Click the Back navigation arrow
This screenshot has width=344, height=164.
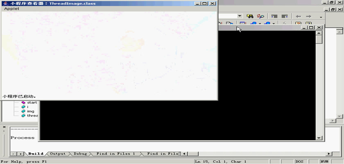tap(299, 16)
